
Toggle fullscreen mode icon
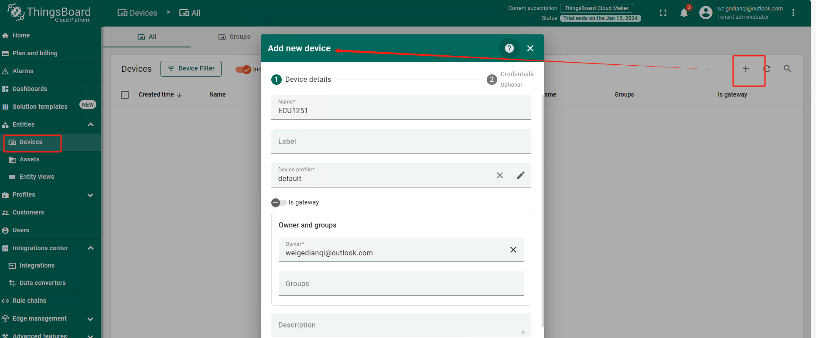point(663,13)
